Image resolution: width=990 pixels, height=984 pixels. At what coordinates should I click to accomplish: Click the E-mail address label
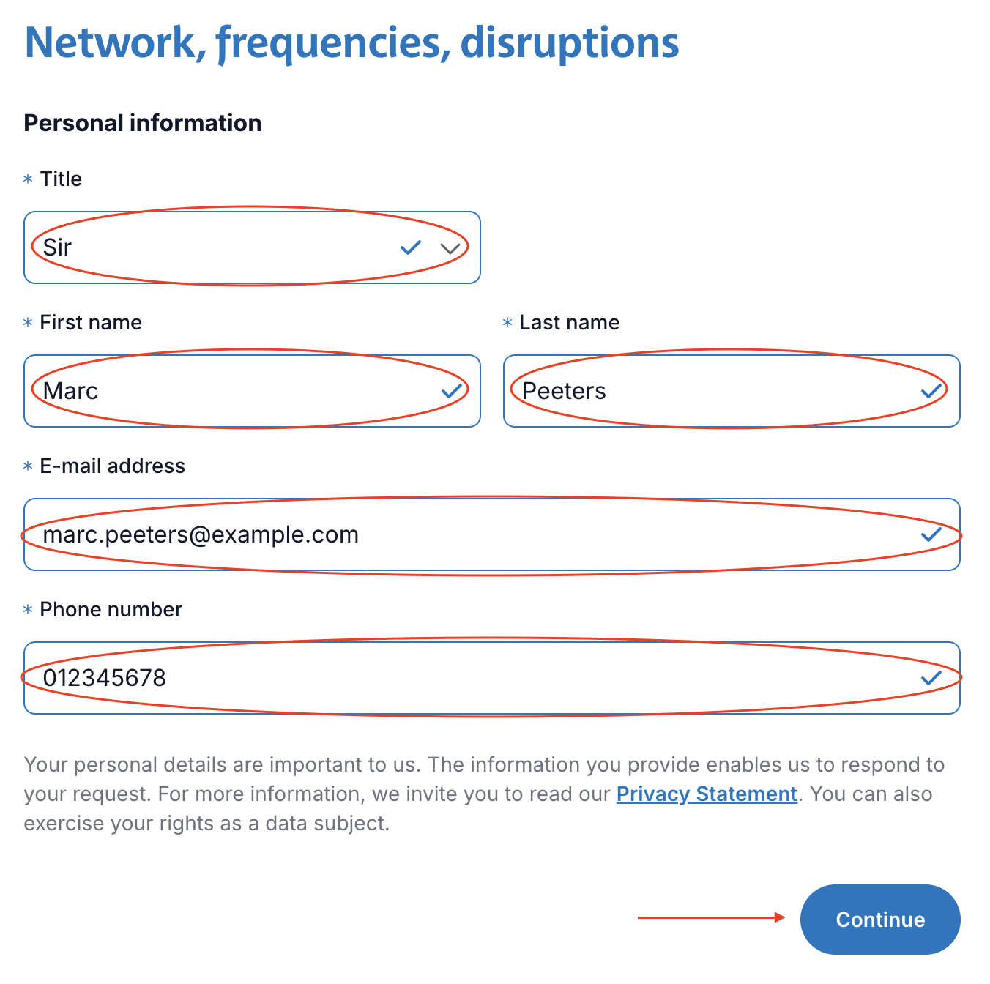(x=112, y=466)
